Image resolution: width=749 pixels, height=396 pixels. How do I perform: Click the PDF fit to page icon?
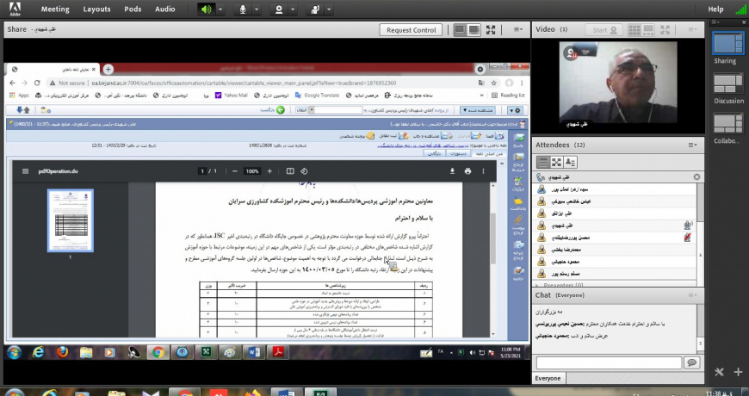tap(290, 171)
